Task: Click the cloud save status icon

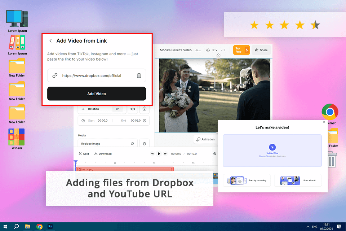Action: click(x=208, y=50)
